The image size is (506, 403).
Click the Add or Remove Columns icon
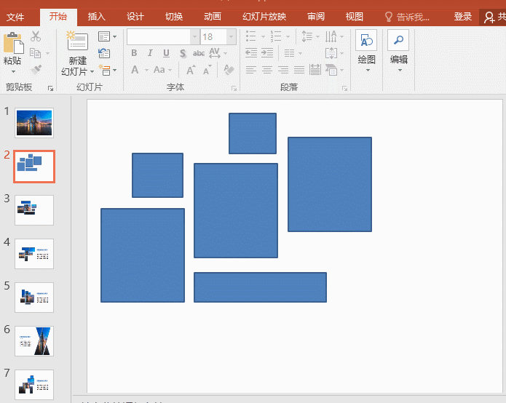pyautogui.click(x=289, y=53)
